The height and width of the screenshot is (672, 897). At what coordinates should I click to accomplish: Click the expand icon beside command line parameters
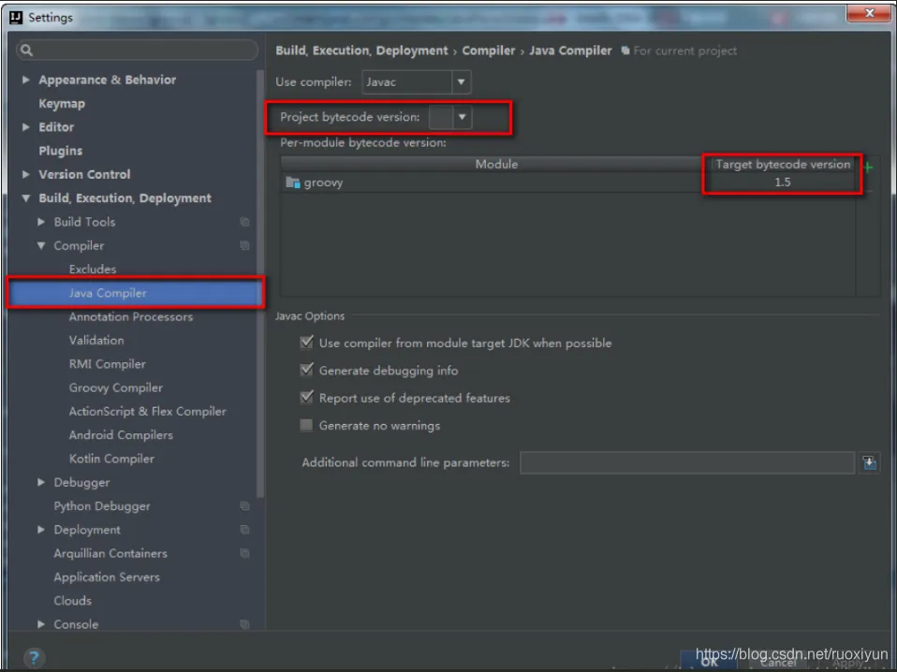point(869,462)
